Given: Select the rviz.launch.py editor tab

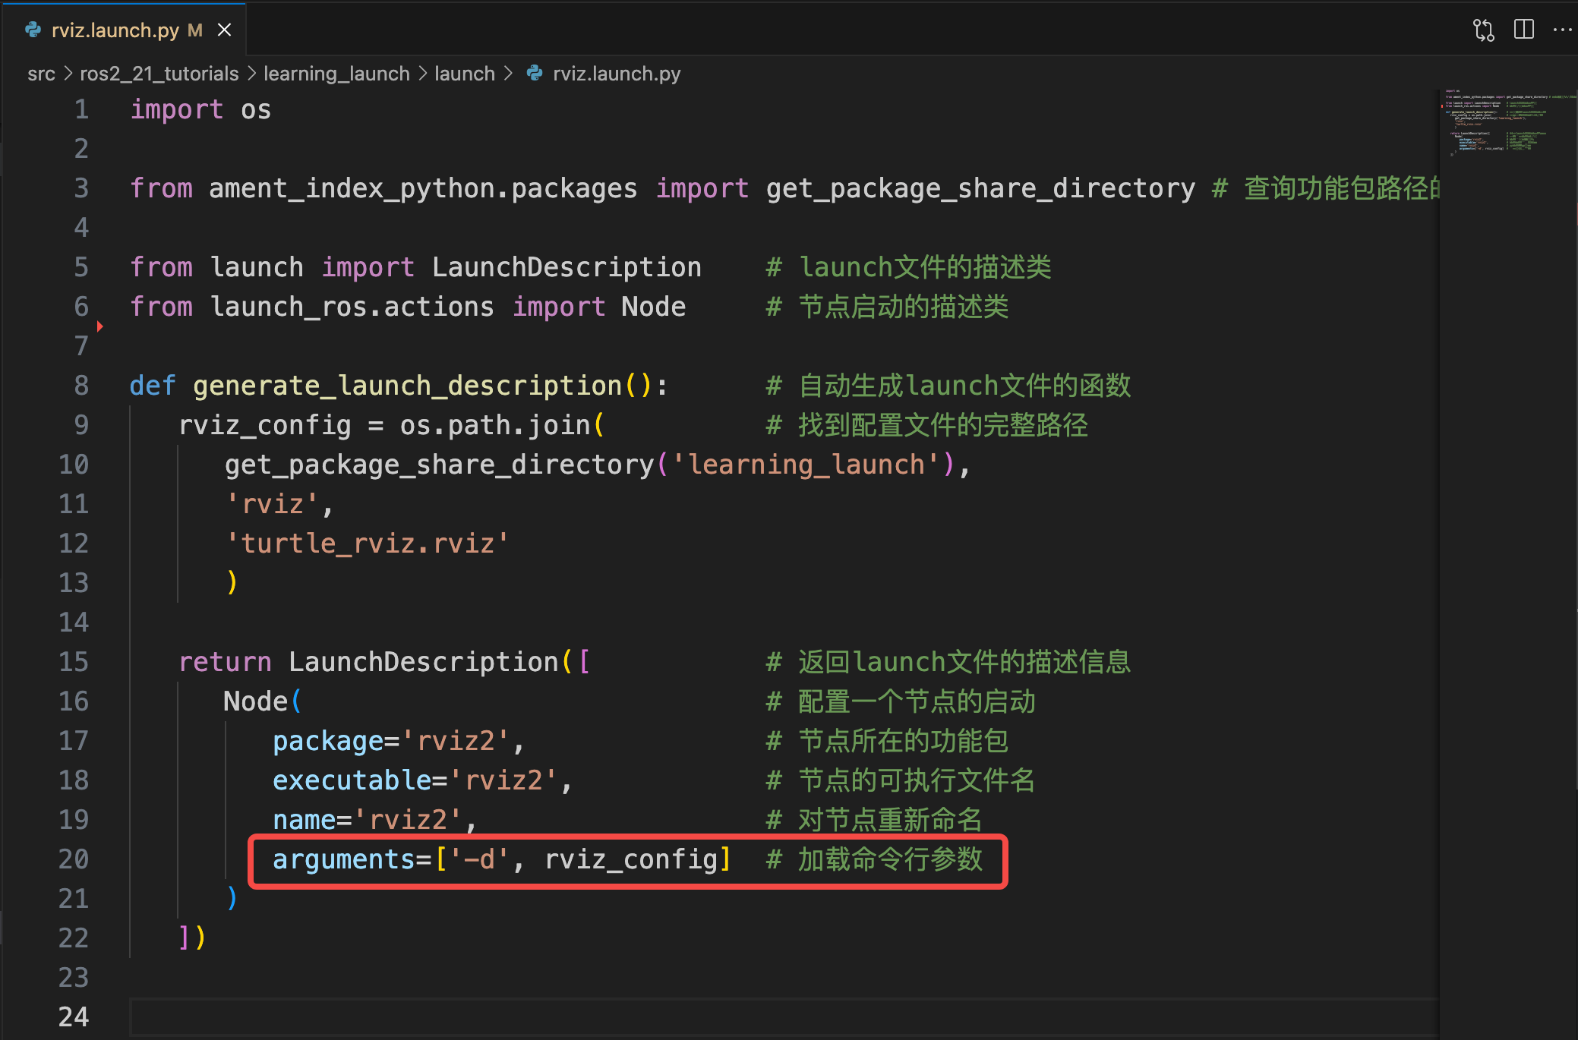Looking at the screenshot, I should (115, 30).
